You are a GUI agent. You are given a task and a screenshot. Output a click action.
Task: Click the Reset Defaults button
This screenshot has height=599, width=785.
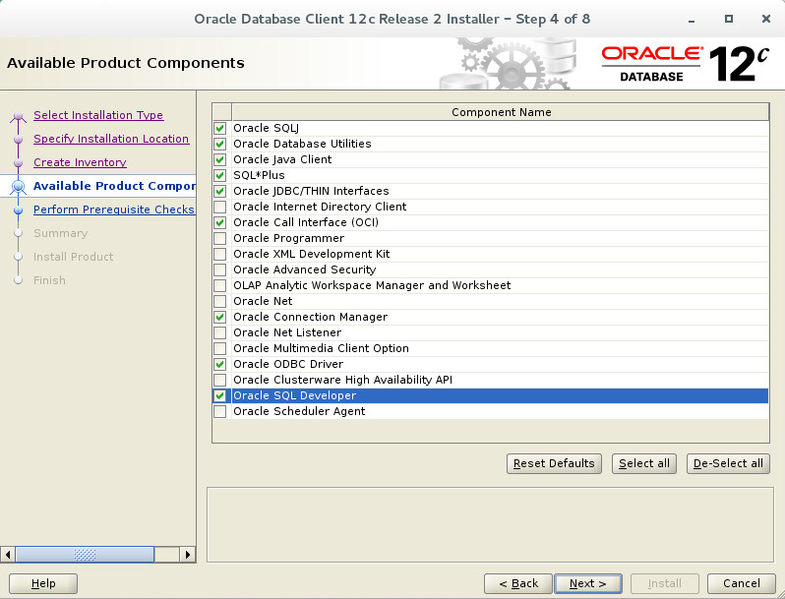click(x=554, y=464)
